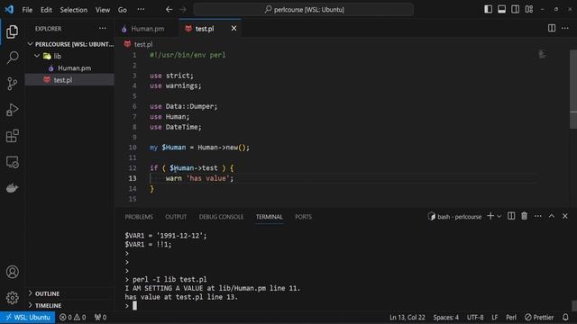Expand the Timeline section
The width and height of the screenshot is (577, 324).
[x=70, y=305]
